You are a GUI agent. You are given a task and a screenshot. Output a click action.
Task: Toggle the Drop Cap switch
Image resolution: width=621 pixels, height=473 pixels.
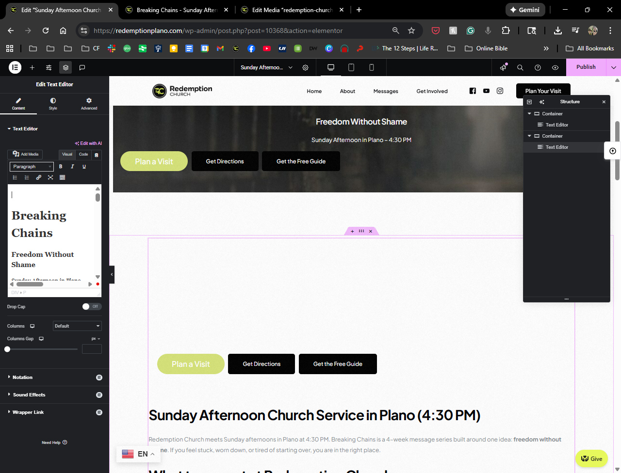91,306
